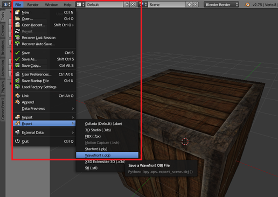
Task: Switch to the Relations sidebar tab
Action: click(3, 48)
